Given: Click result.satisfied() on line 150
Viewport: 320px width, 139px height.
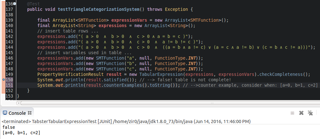Looking at the screenshot, I should (x=110, y=80).
